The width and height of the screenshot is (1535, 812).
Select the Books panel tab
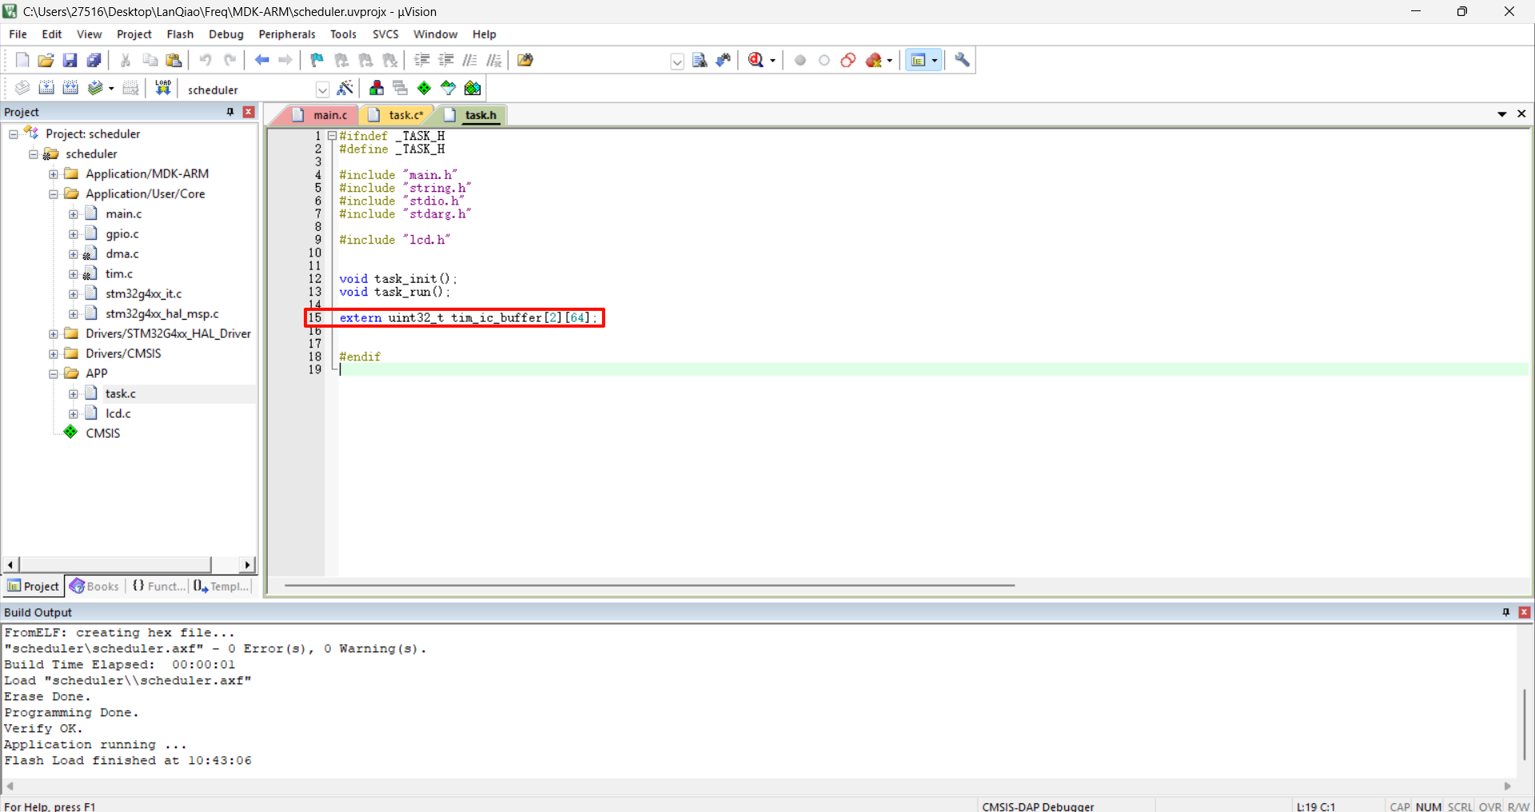click(x=95, y=586)
